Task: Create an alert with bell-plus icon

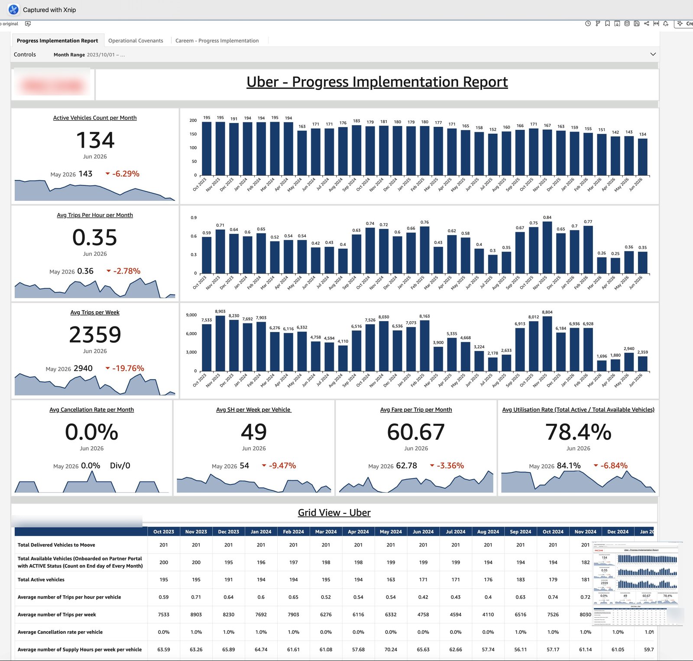Action: click(x=666, y=23)
